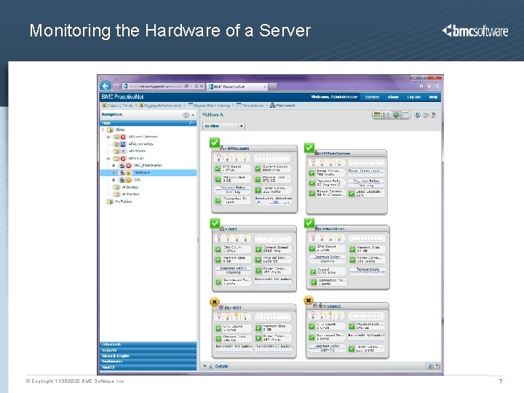Open the Platform A breadcrumb

coord(282,106)
